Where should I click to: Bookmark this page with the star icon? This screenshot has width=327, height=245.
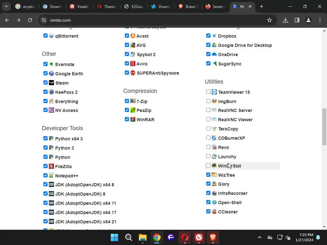pyautogui.click(x=270, y=20)
